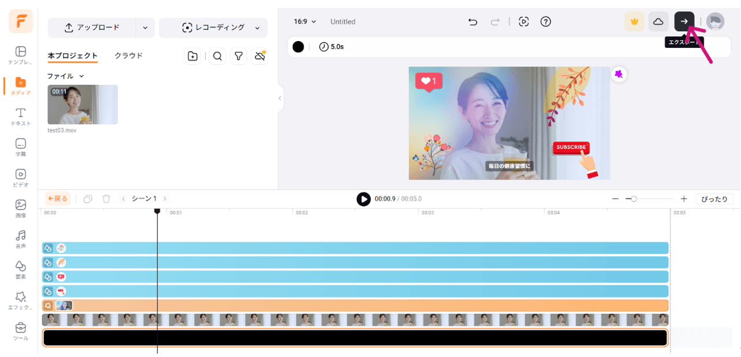This screenshot has height=357, width=741.
Task: Open the FlexClip home logo
Action: pyautogui.click(x=21, y=21)
